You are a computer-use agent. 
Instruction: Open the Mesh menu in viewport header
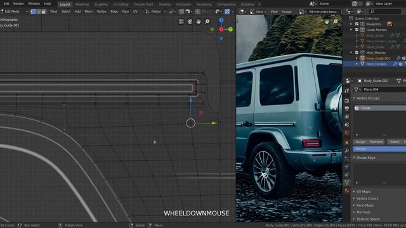(89, 11)
